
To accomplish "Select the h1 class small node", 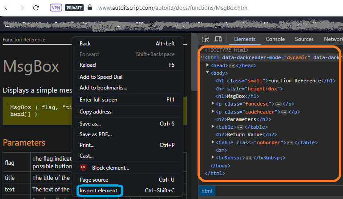I will 275,81.
